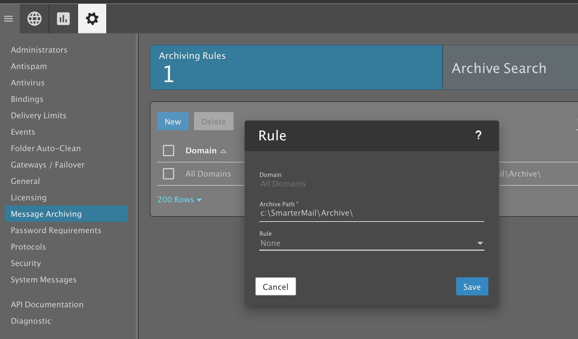Open the API Documentation link
Viewport: 578px width, 339px height.
pos(47,304)
